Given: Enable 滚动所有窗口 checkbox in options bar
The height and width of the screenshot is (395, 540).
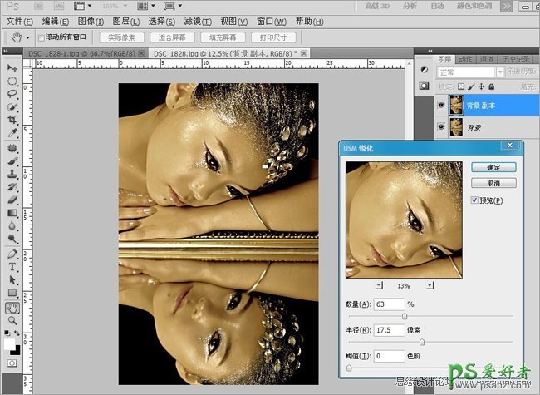Looking at the screenshot, I should [x=41, y=38].
